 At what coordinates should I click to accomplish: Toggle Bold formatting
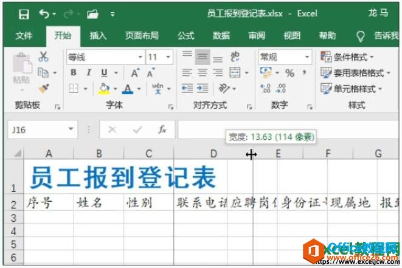click(74, 72)
